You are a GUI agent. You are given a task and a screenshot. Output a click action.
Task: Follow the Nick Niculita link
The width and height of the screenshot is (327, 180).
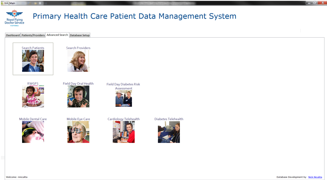[315, 177]
